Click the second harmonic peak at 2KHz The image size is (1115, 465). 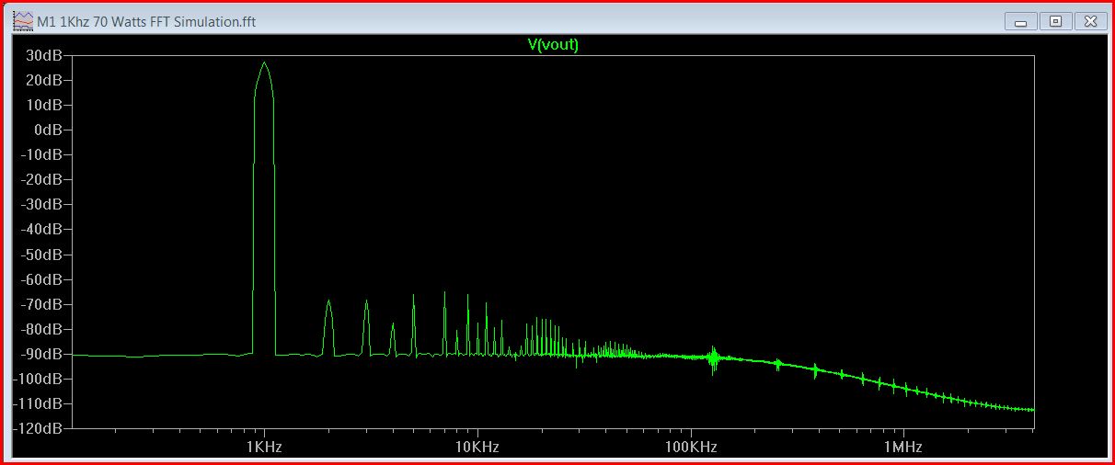coord(328,302)
